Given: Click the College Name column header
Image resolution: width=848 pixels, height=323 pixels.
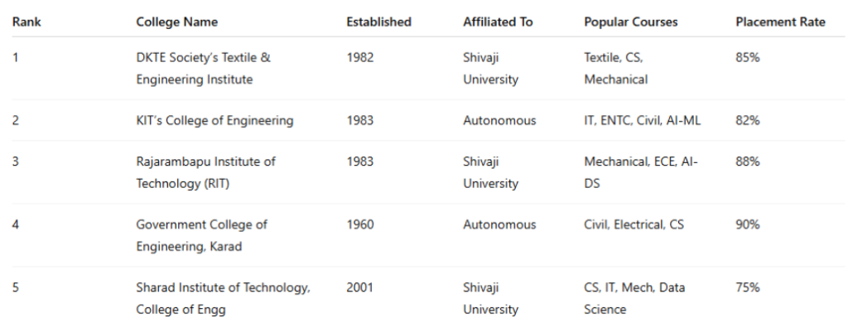Looking at the screenshot, I should (x=177, y=22).
